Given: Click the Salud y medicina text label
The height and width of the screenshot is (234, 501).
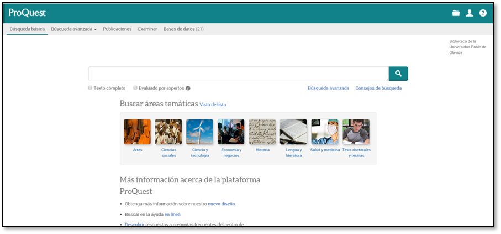Looking at the screenshot, I should (x=325, y=150).
